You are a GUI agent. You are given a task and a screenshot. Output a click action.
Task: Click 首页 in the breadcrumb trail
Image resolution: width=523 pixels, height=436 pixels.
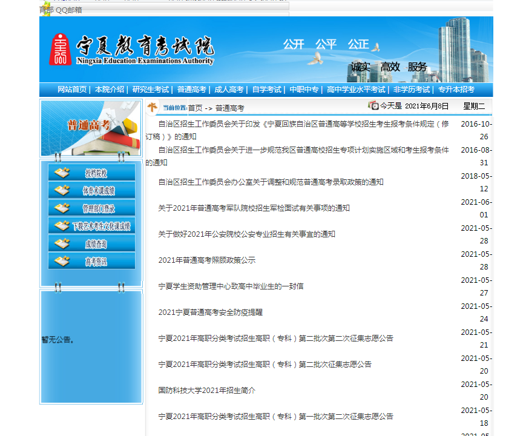coord(195,108)
